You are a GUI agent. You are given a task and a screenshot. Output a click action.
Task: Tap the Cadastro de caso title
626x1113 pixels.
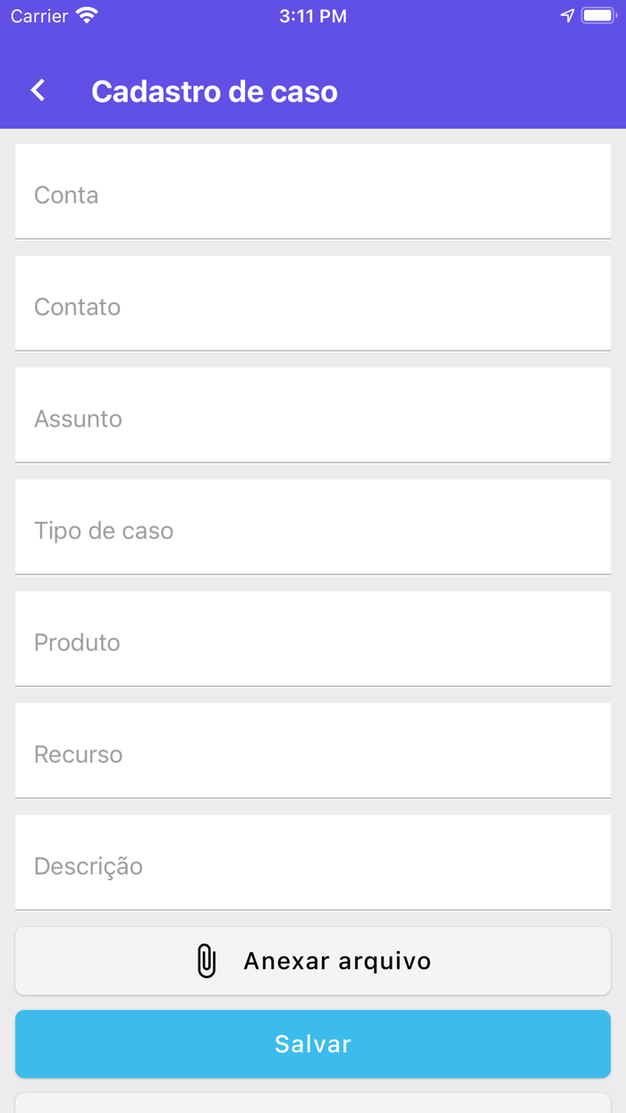coord(214,91)
